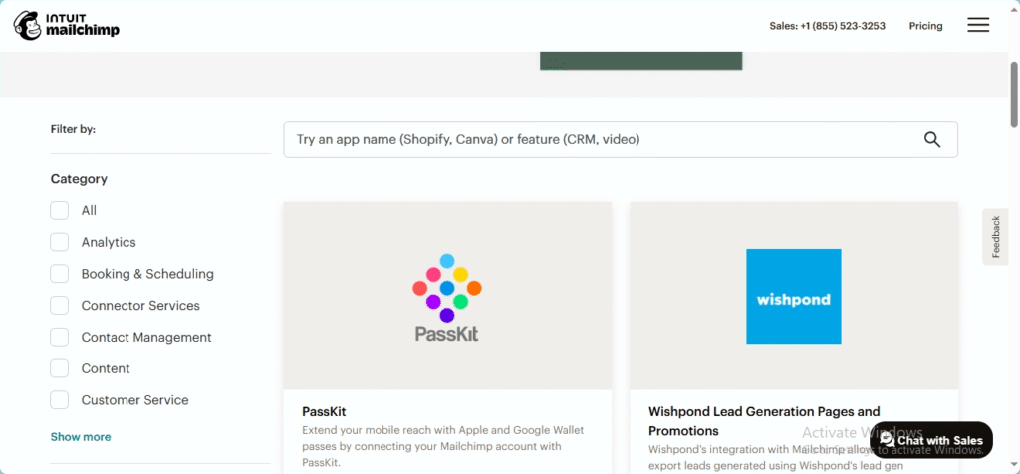Open the Pricing menu link
Viewport: 1020px width, 474px height.
click(x=925, y=26)
